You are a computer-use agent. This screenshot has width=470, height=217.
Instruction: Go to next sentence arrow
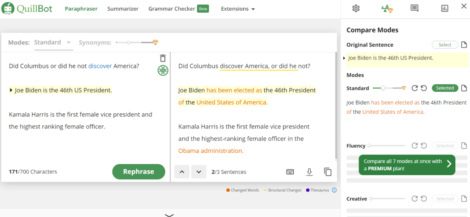(199, 172)
